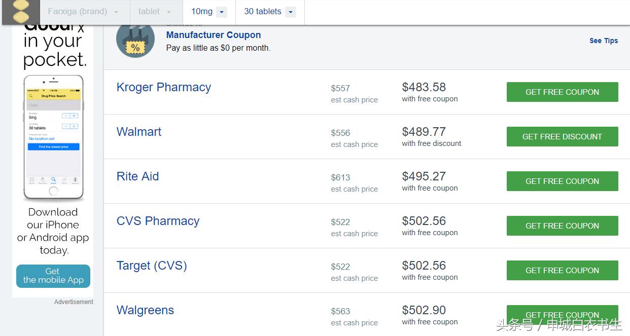The height and width of the screenshot is (336, 630).
Task: Click the manufacturer coupon factory icon
Action: click(135, 40)
